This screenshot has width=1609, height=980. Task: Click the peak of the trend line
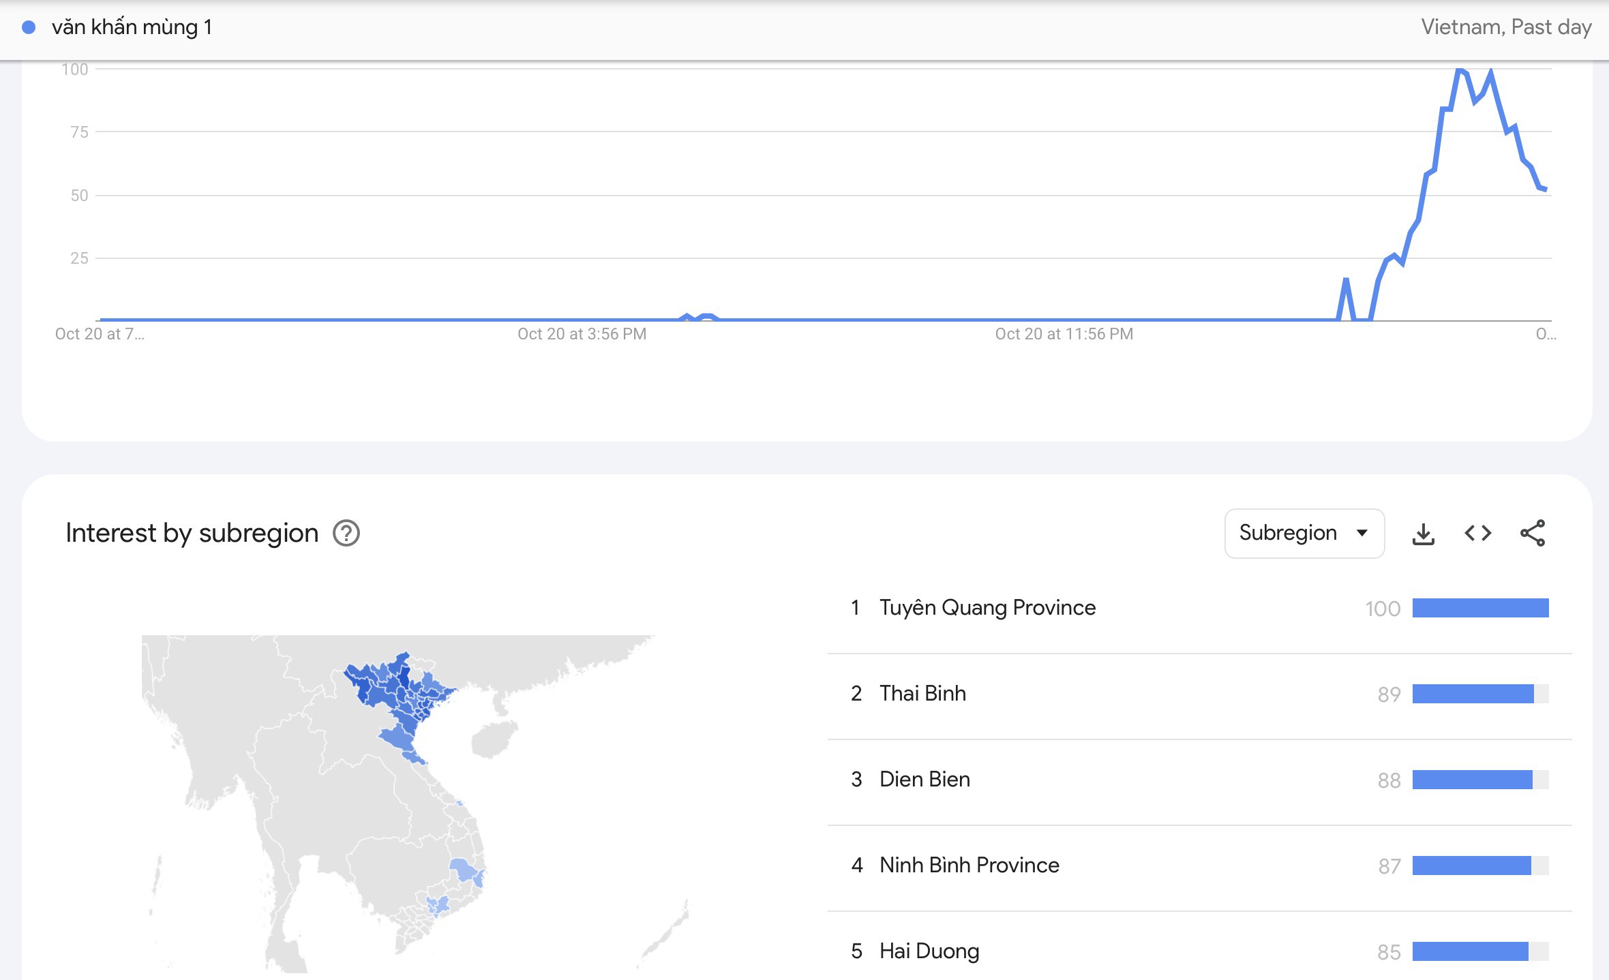pos(1459,70)
